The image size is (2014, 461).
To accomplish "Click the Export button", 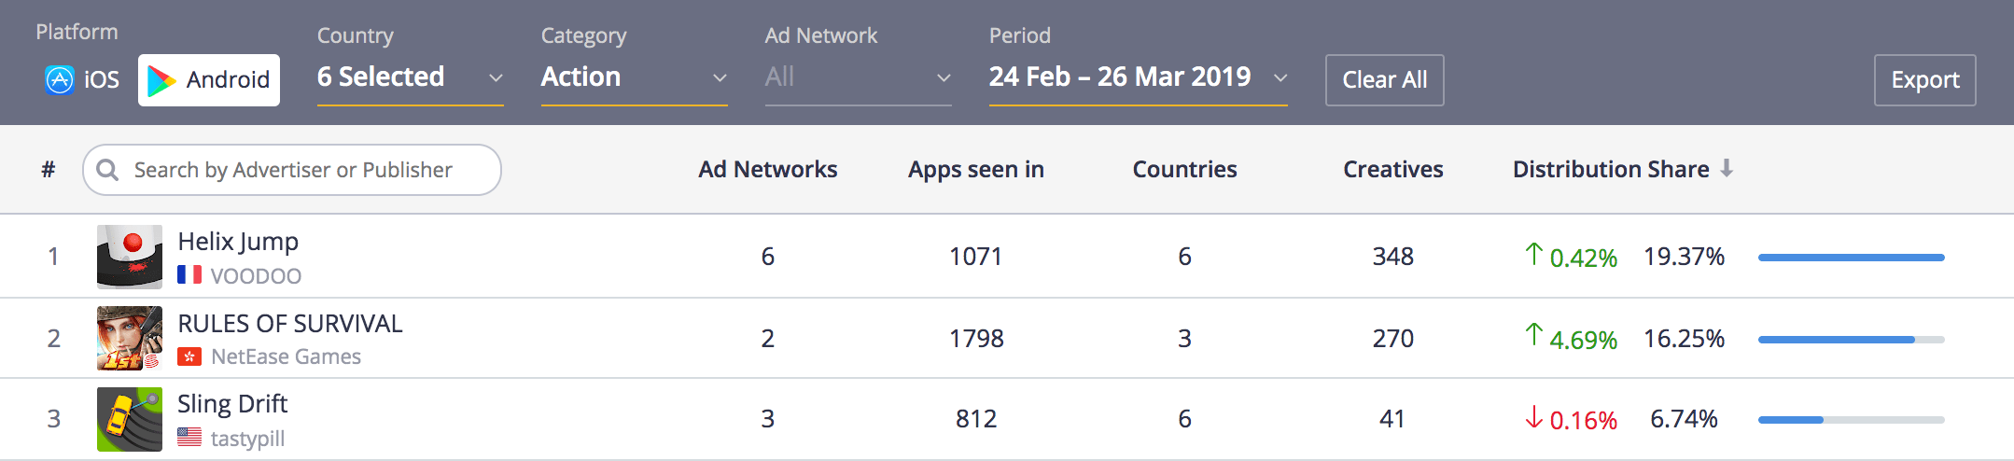I will point(1924,80).
